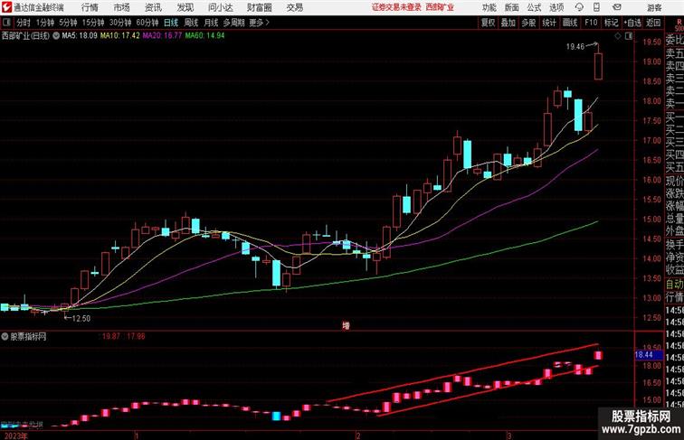Screen dimensions: 684x440
Task: Click the 19.87 sub-indicator value
Action: pyautogui.click(x=110, y=336)
